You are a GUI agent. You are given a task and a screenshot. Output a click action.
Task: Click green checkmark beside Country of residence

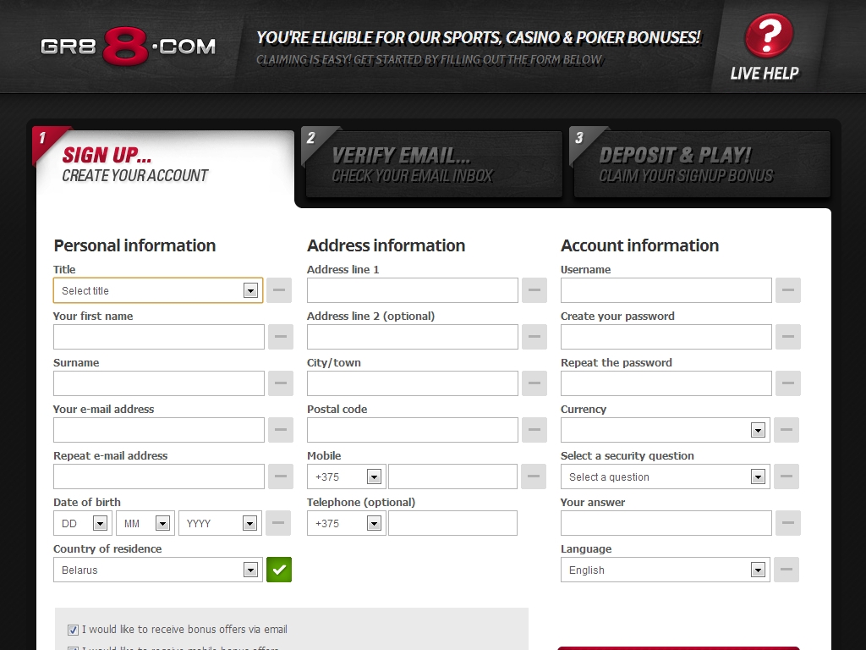(x=279, y=570)
